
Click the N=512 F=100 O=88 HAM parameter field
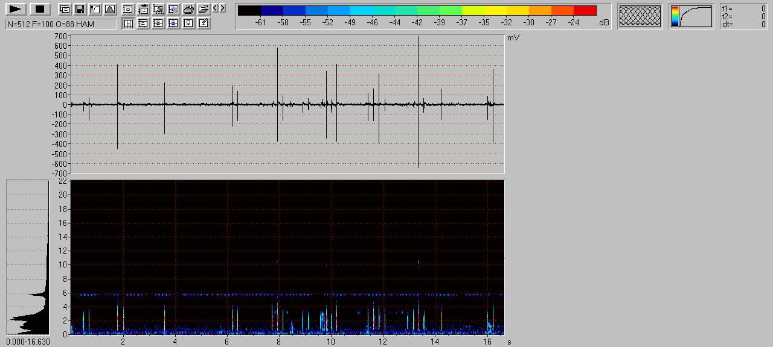[61, 24]
